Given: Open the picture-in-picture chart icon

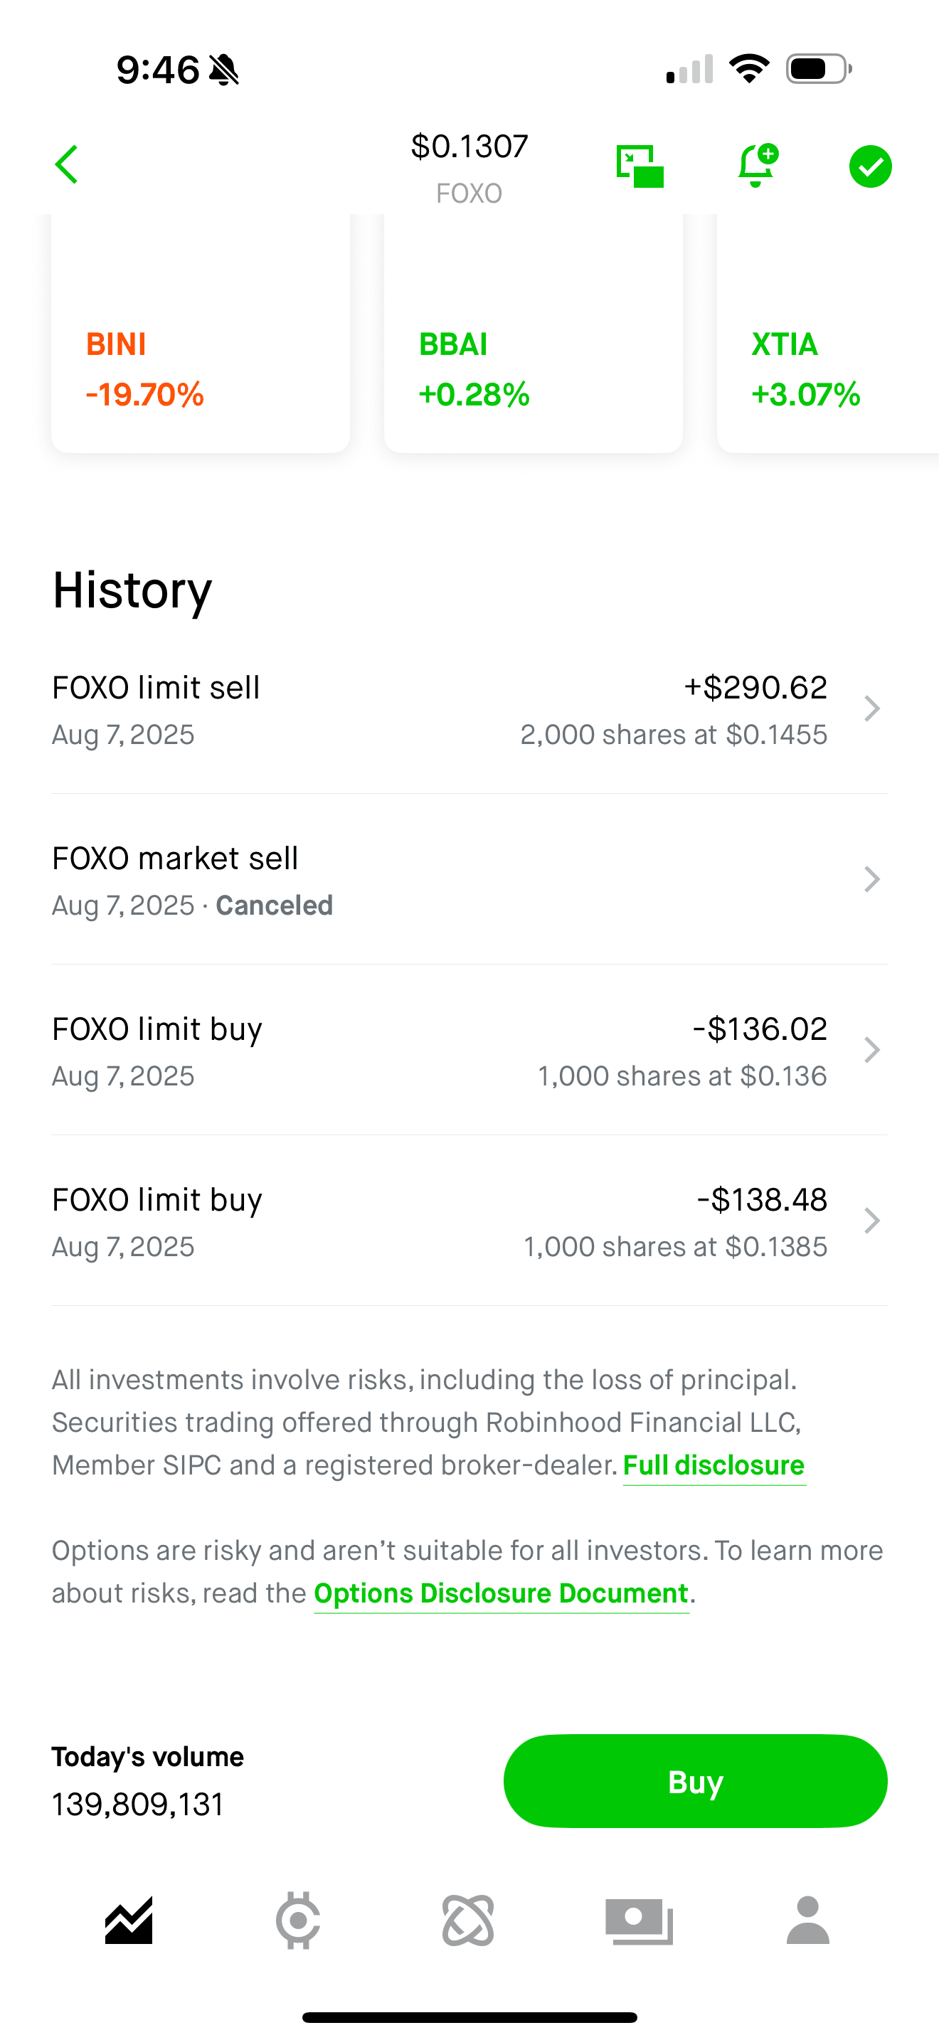Looking at the screenshot, I should [x=640, y=166].
